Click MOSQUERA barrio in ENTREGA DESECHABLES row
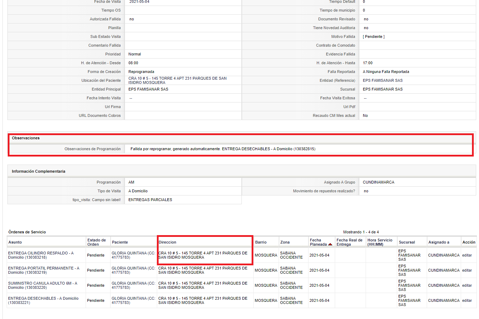This screenshot has height=319, width=479. tap(266, 300)
